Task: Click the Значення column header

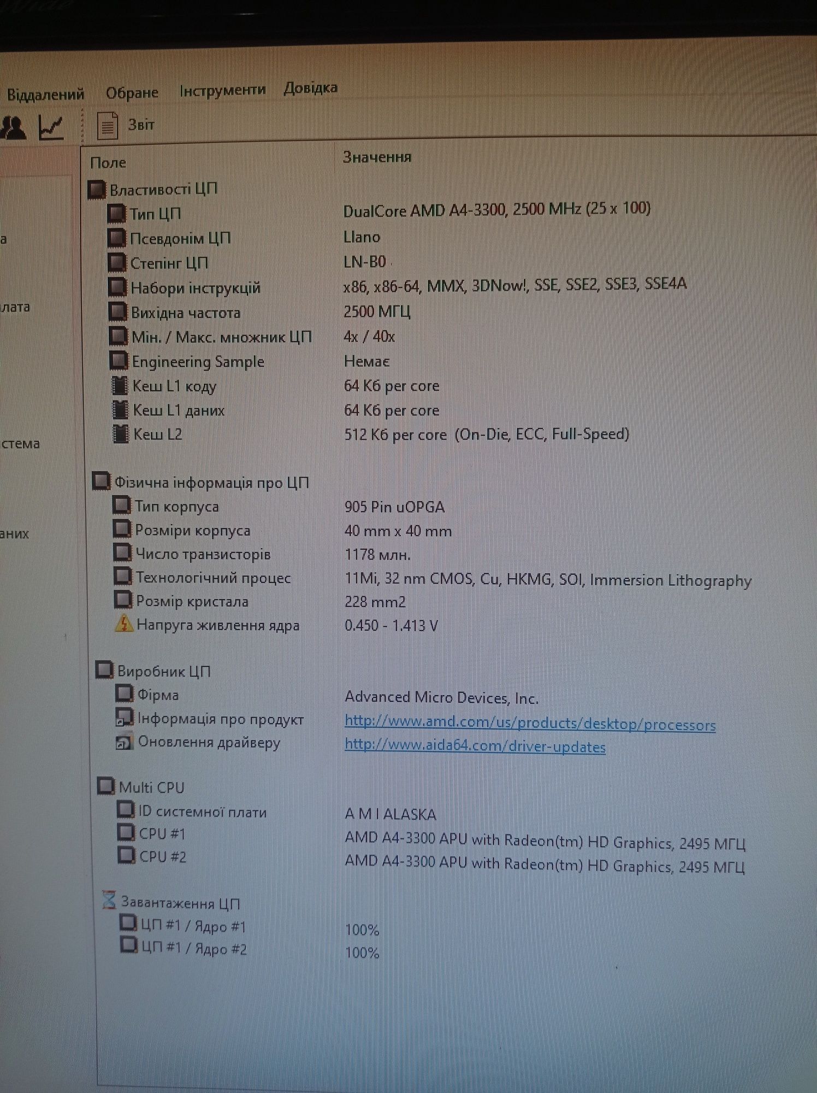Action: 377,157
